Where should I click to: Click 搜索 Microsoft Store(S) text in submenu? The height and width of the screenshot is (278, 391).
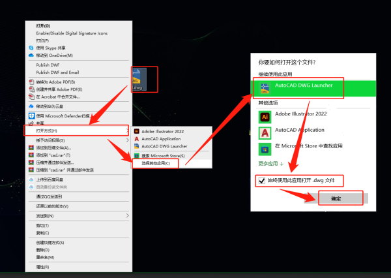point(163,155)
